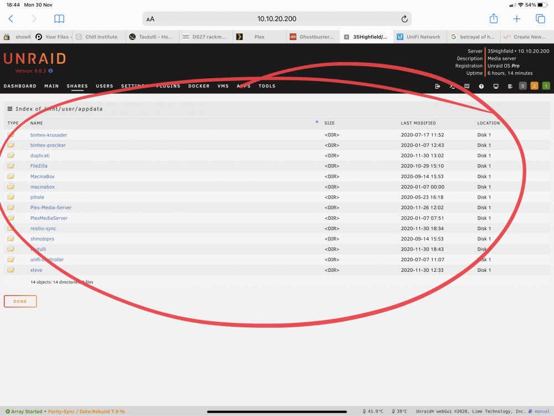554x416 pixels.
Task: Tap the AA reader text-size control
Action: click(151, 19)
